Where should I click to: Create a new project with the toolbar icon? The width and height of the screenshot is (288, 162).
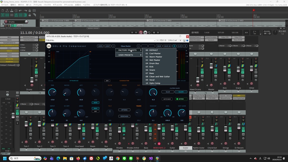pyautogui.click(x=3, y=10)
